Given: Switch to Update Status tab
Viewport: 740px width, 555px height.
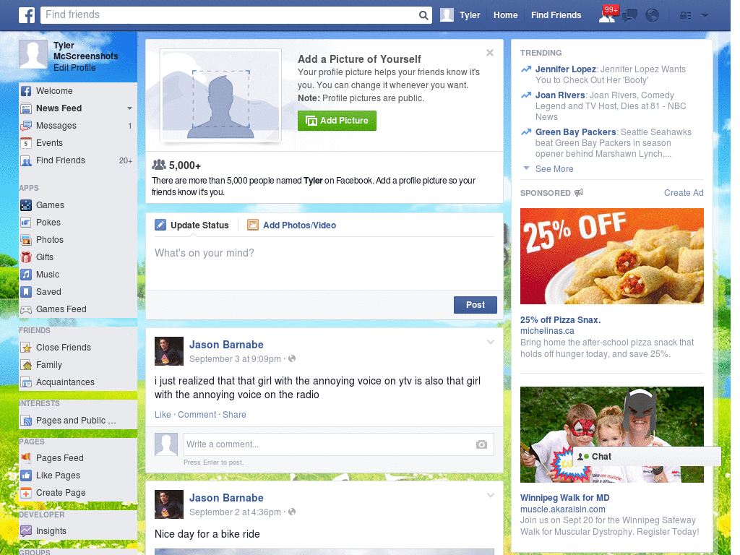Looking at the screenshot, I should pyautogui.click(x=192, y=225).
